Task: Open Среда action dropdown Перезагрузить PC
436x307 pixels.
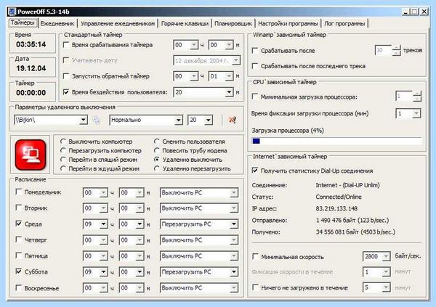Action: [x=234, y=224]
